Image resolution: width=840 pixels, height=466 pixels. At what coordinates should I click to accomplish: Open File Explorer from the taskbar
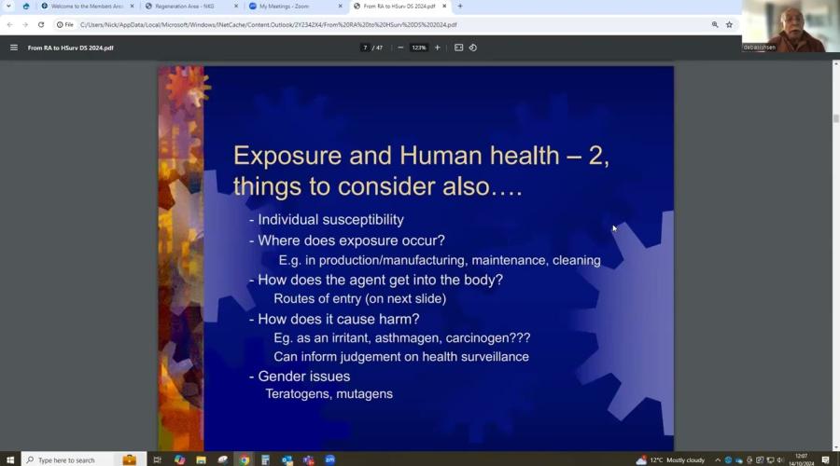201,459
